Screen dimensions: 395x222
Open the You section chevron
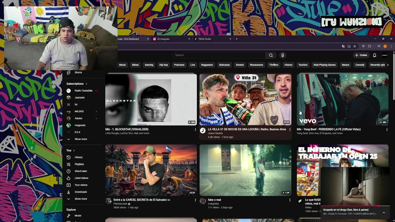[74, 150]
